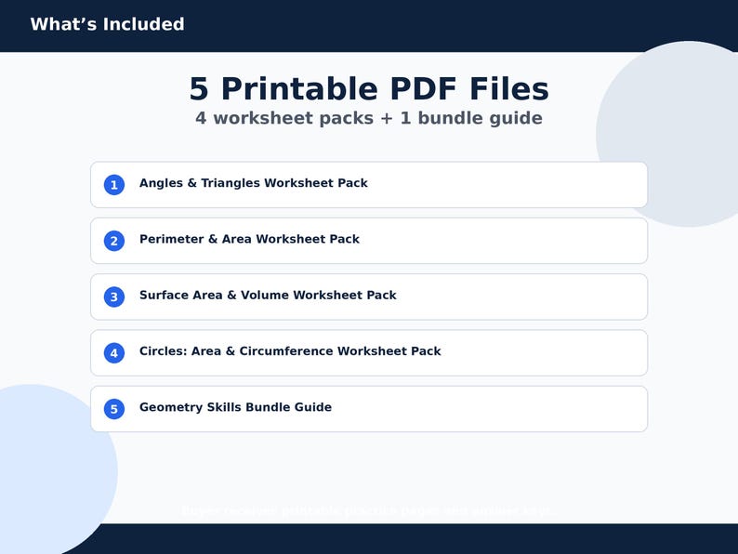738x554 pixels.
Task: Select "Circles: Area & Circumference Worksheet Pack" text
Action: click(x=290, y=351)
